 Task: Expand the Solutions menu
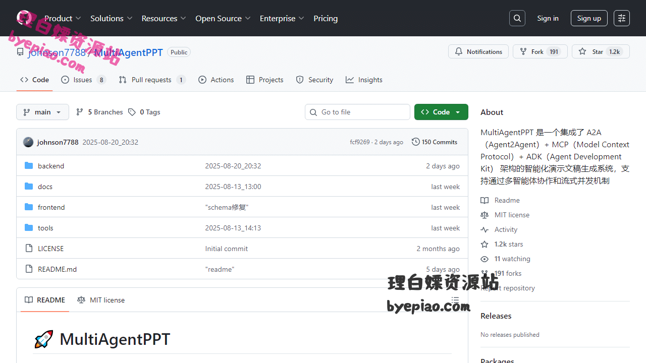pyautogui.click(x=112, y=18)
